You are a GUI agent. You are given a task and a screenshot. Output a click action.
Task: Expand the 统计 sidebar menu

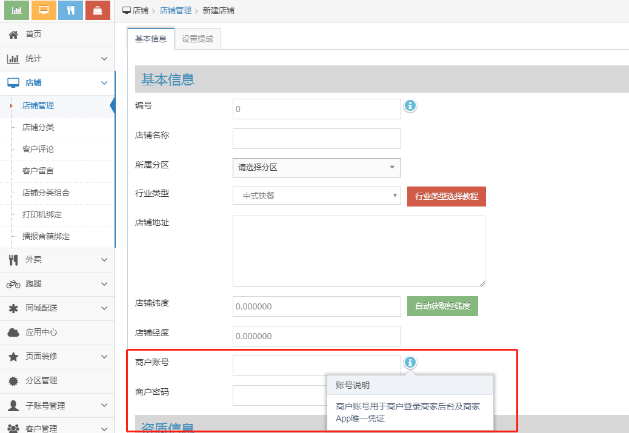pyautogui.click(x=57, y=59)
